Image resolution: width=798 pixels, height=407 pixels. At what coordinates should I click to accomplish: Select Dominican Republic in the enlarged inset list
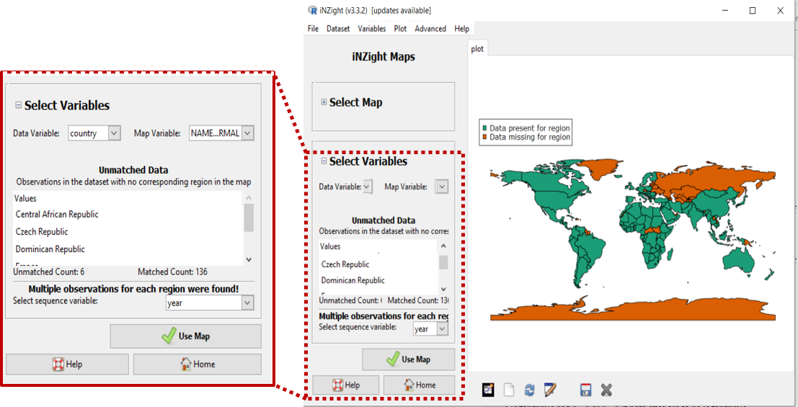coord(50,249)
